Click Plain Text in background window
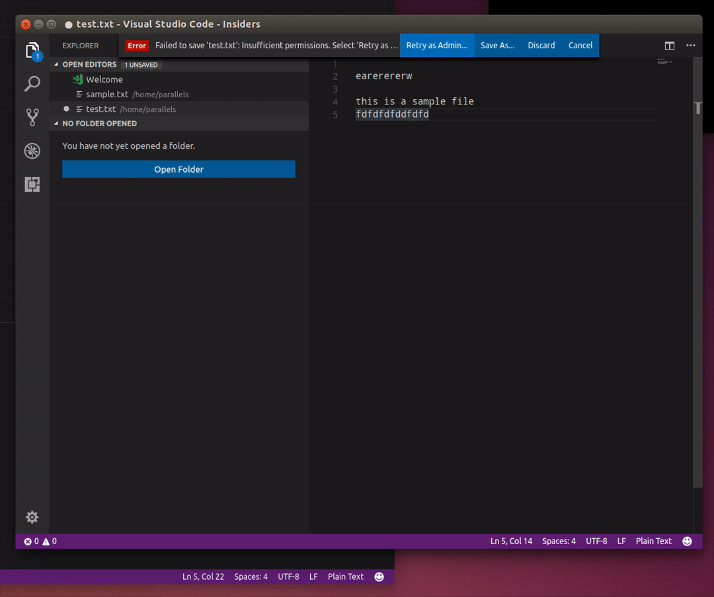Screen dimensions: 714x597 pyautogui.click(x=346, y=577)
